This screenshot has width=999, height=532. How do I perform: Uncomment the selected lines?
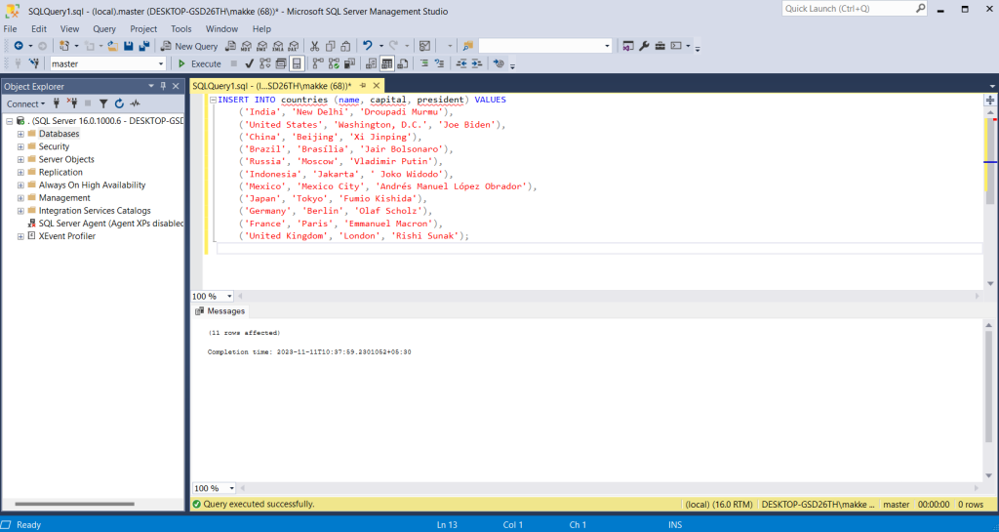(x=439, y=63)
